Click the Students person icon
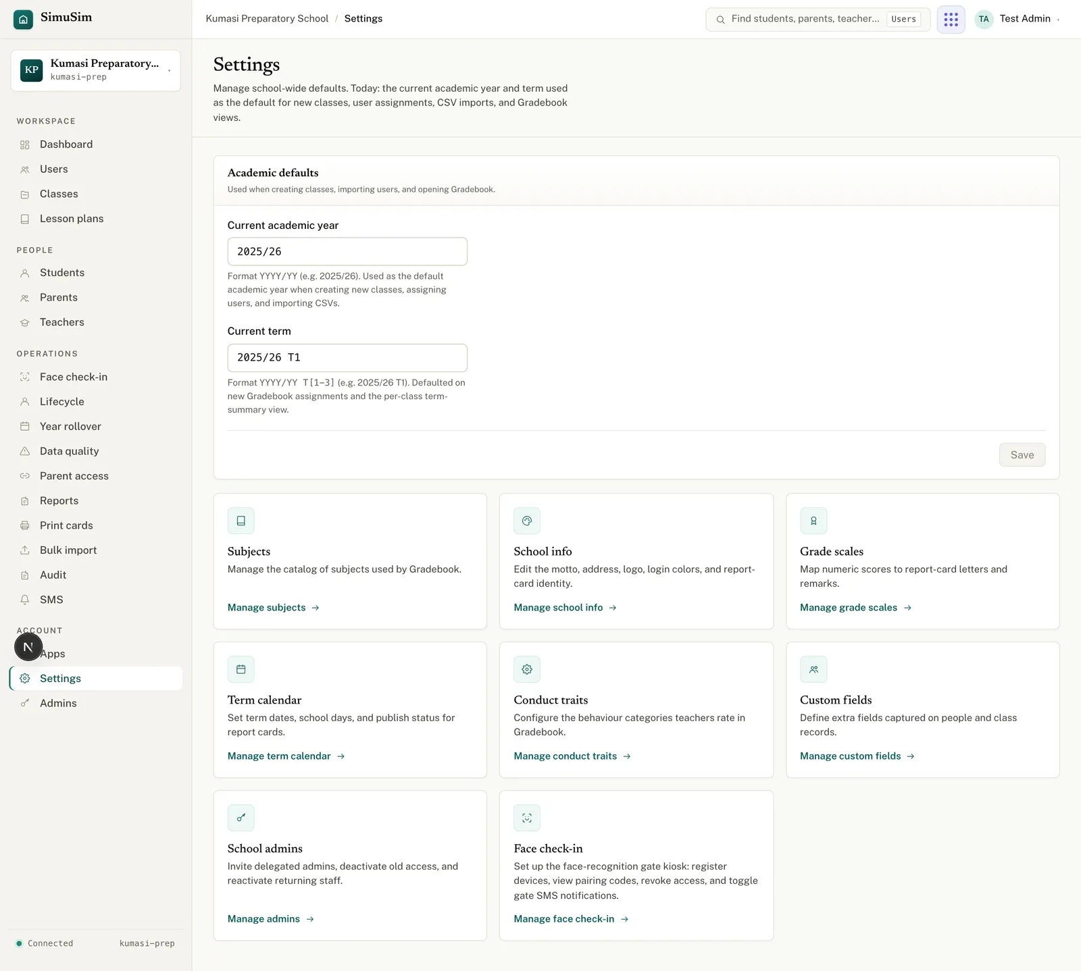The width and height of the screenshot is (1081, 971). tap(25, 273)
